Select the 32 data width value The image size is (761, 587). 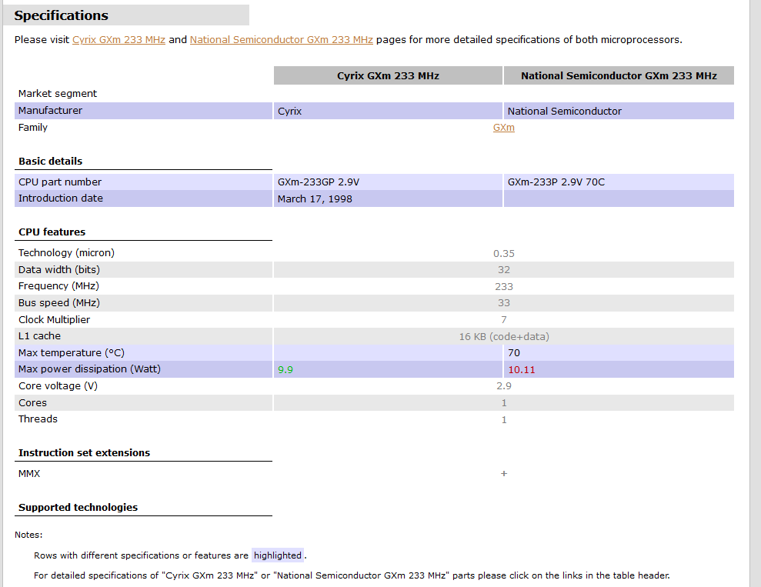[504, 270]
